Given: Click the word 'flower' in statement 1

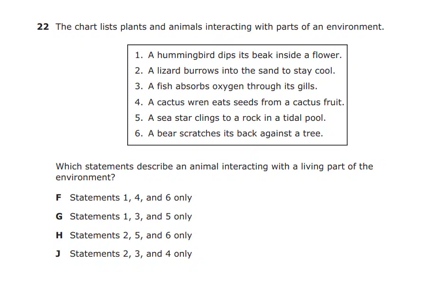Looking at the screenshot, I should click(x=326, y=55).
